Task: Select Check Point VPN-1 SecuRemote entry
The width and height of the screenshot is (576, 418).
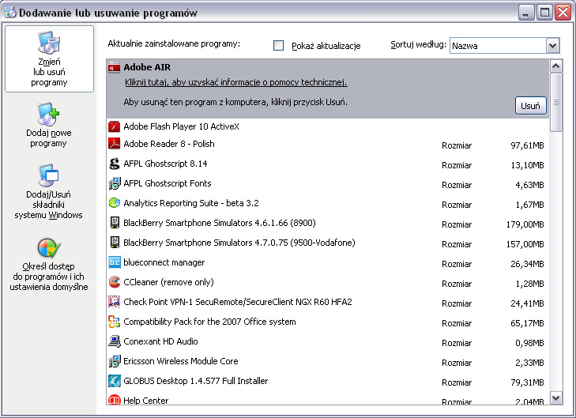Action: (x=328, y=303)
